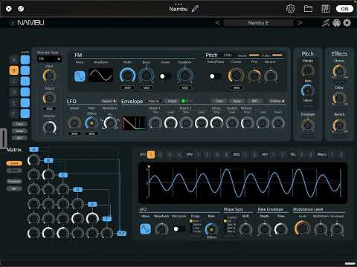Click the Pitch Coarse knob

pos(236,76)
